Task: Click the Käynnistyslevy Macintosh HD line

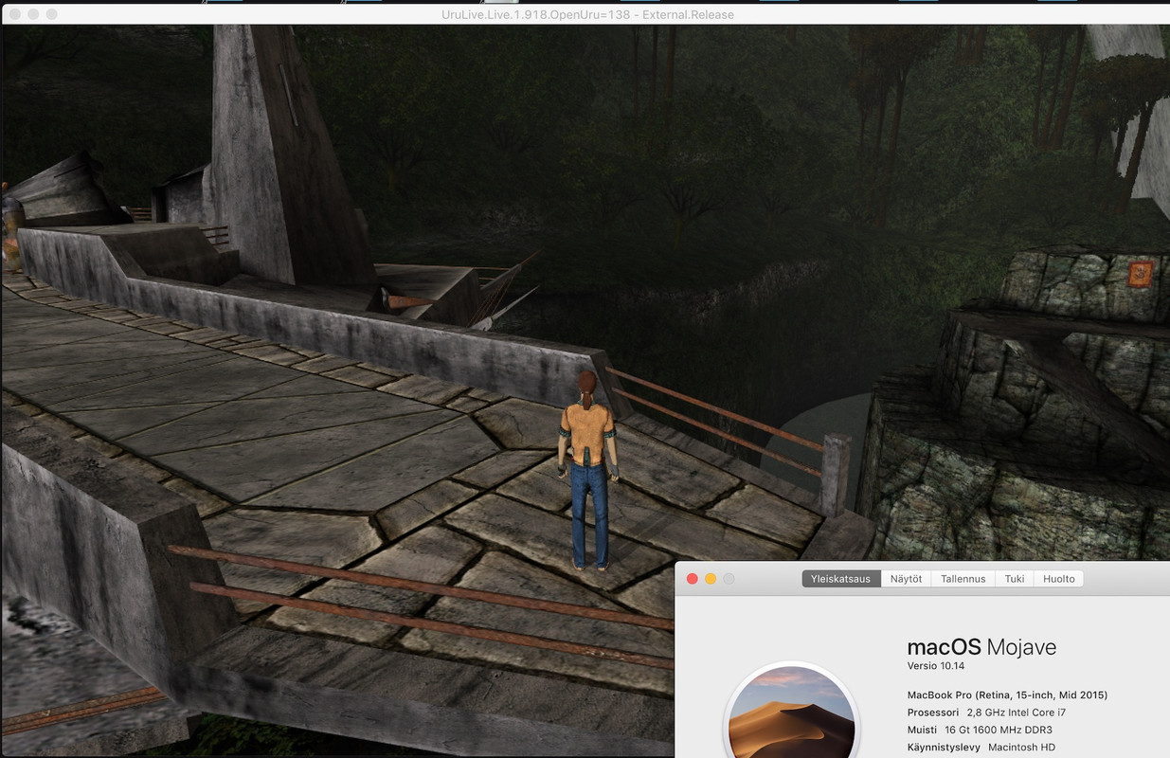Action: click(x=981, y=748)
